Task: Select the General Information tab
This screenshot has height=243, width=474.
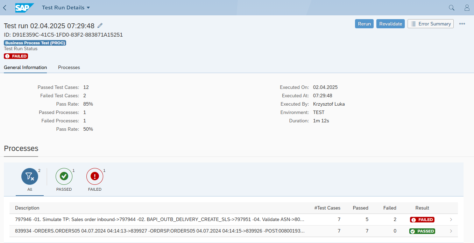Action: pyautogui.click(x=25, y=67)
